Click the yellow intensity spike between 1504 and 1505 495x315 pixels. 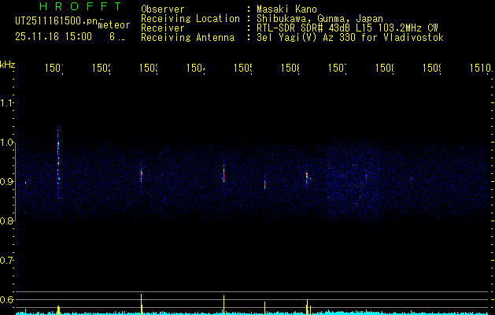pos(223,305)
